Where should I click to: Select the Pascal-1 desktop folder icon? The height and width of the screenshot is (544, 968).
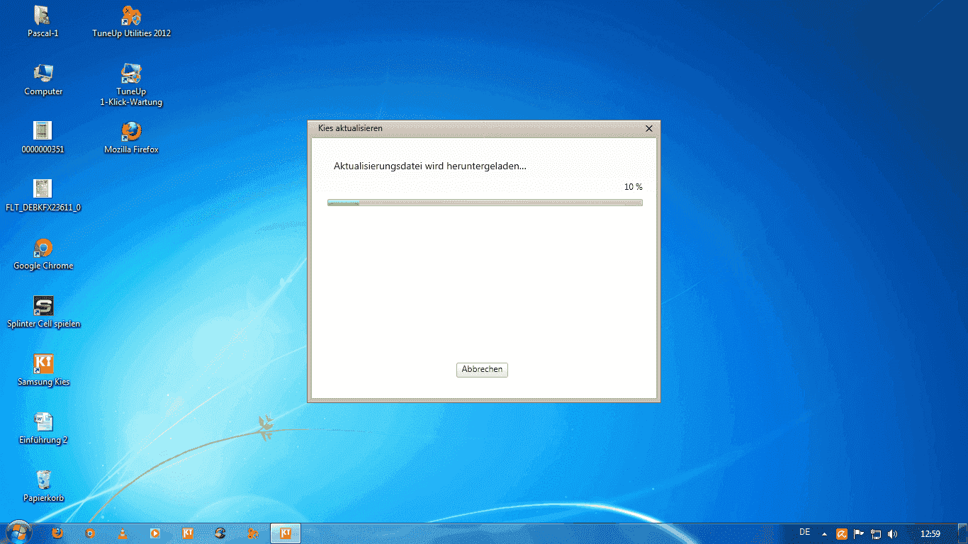[43, 21]
